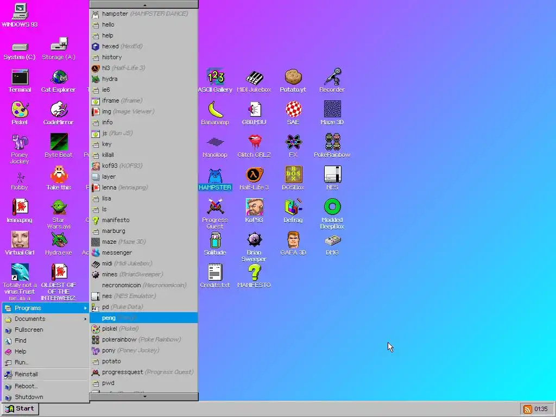Select Shutdown in the Start menu
This screenshot has width=556, height=417.
click(x=46, y=397)
